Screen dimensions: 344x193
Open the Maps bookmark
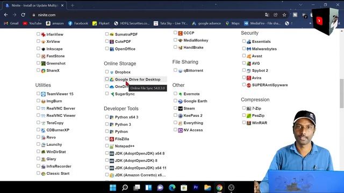click(x=233, y=23)
